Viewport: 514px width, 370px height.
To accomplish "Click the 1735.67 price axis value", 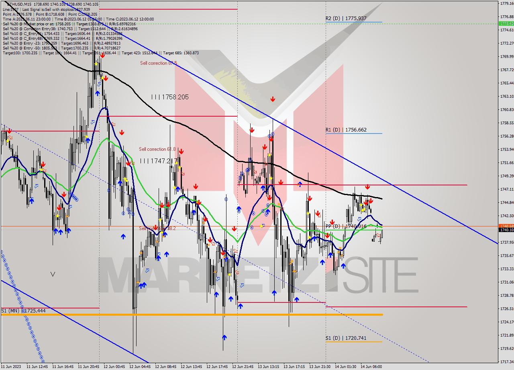I will coord(506,255).
